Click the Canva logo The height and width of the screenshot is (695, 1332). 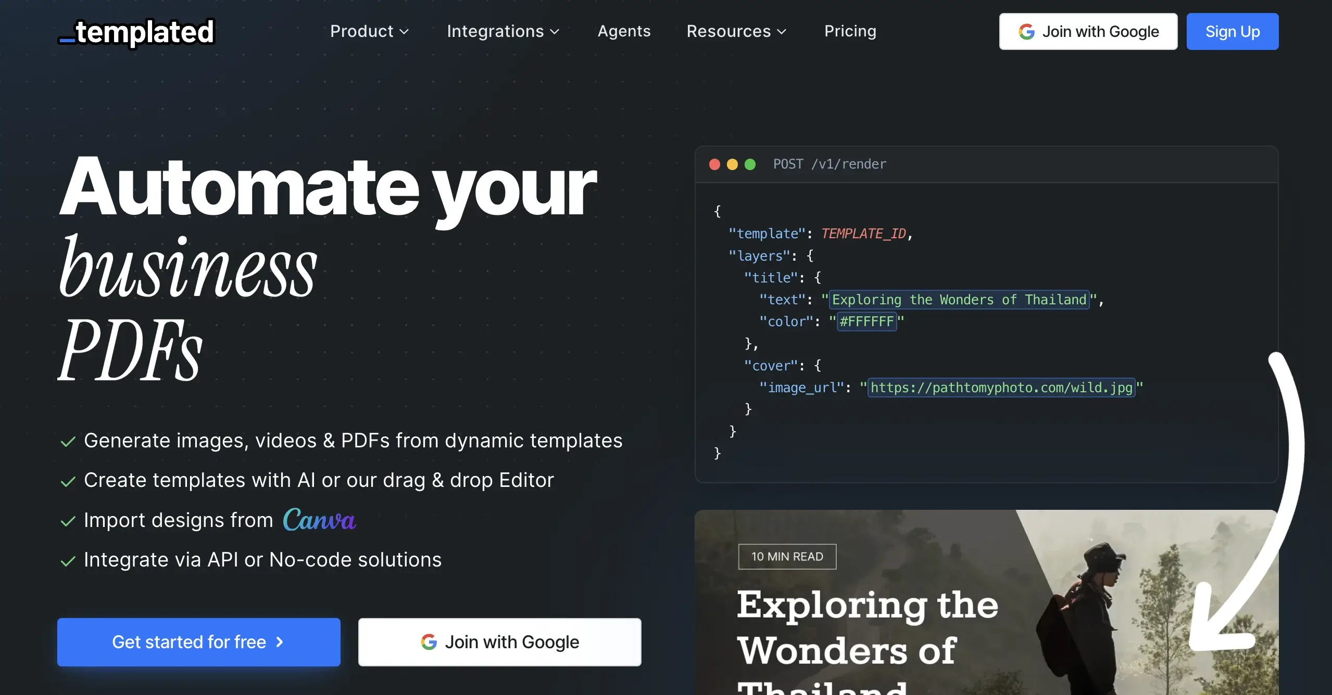319,520
